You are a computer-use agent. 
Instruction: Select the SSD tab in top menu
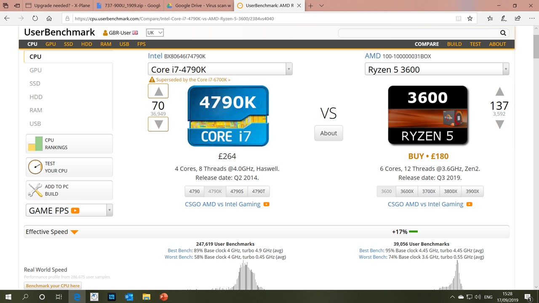click(68, 44)
